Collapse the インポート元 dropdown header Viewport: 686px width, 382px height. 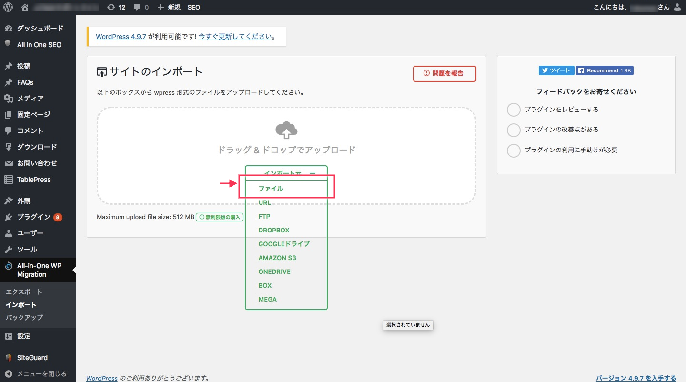click(286, 173)
